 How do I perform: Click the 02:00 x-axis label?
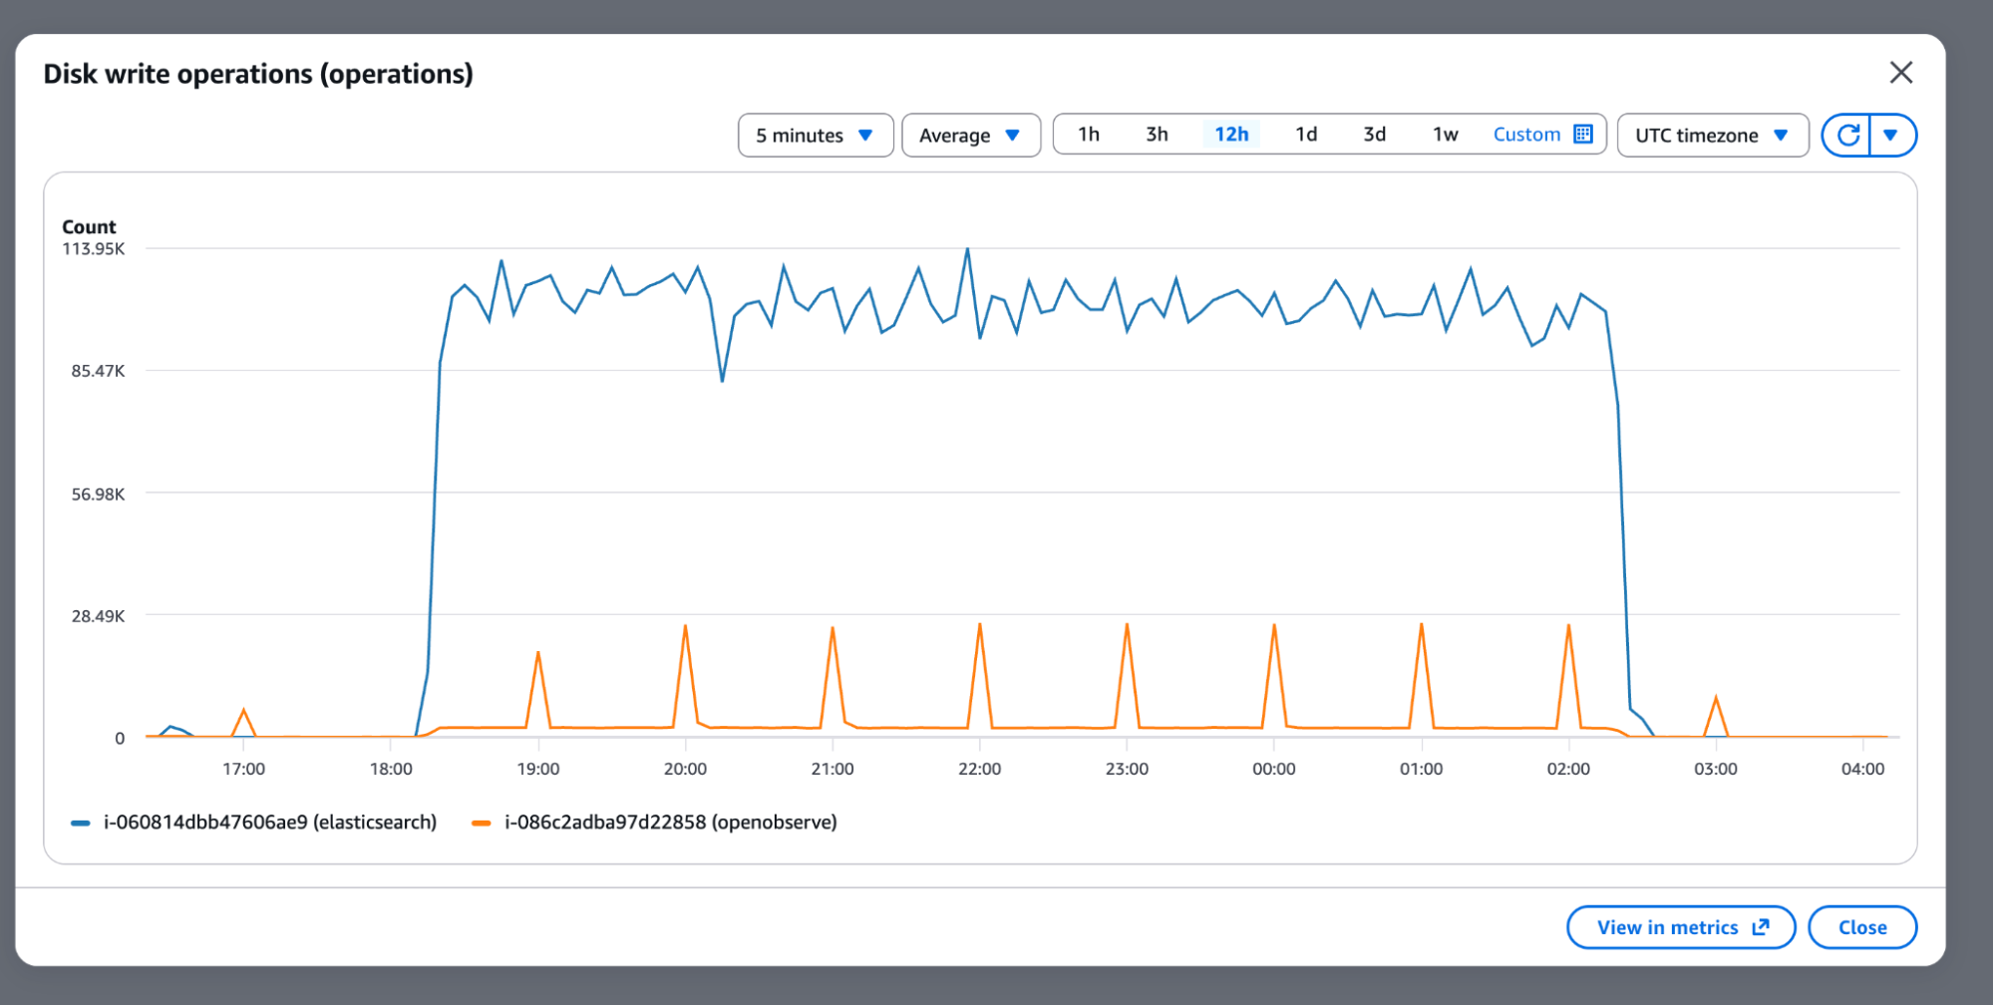1568,769
